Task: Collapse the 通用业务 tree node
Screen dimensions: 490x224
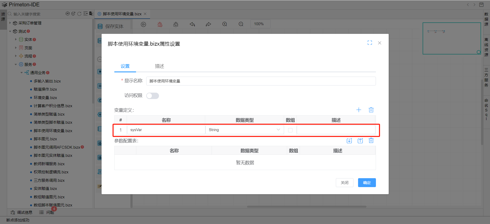Action: (22, 73)
